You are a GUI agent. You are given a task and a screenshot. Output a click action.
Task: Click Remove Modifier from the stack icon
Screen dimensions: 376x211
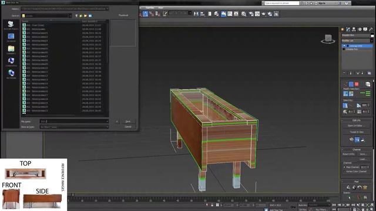[363, 73]
